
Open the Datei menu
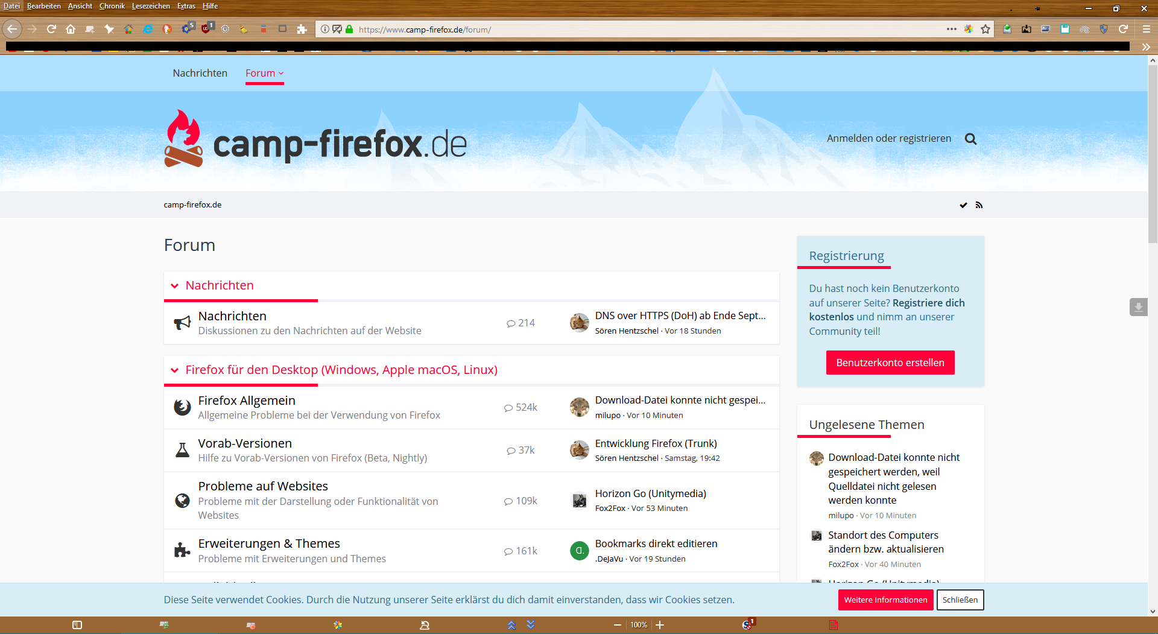point(11,6)
